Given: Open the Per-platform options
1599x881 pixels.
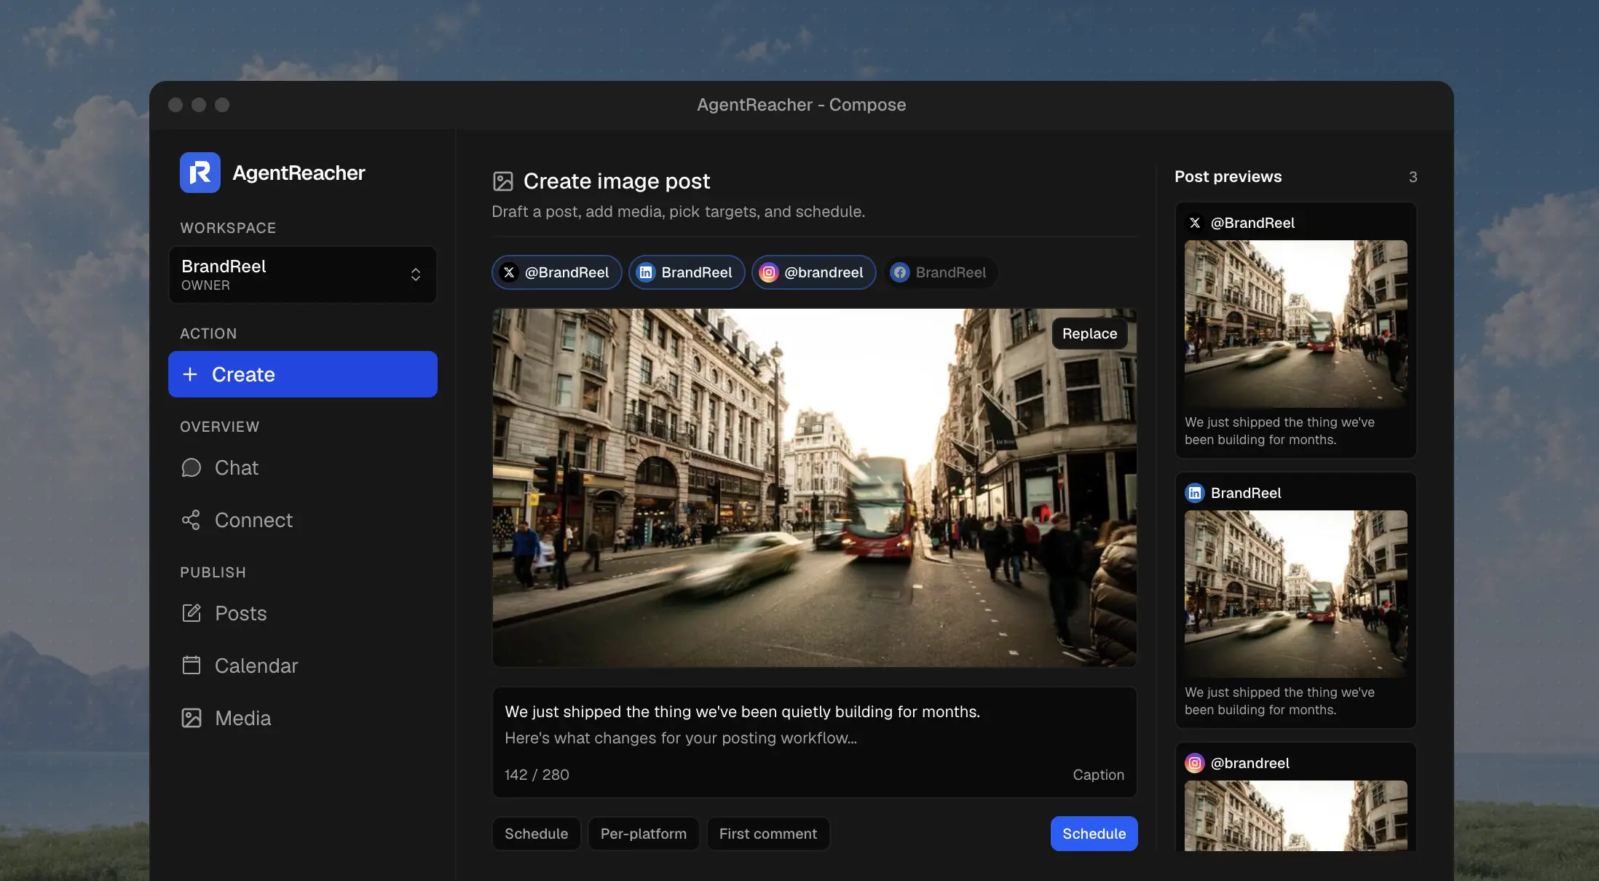Looking at the screenshot, I should (x=643, y=834).
